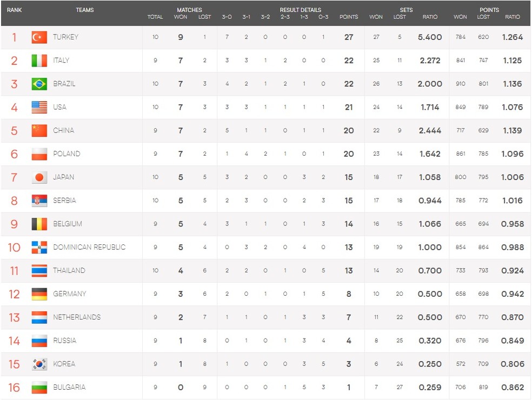
Task: Click the China flag icon
Action: click(x=39, y=131)
